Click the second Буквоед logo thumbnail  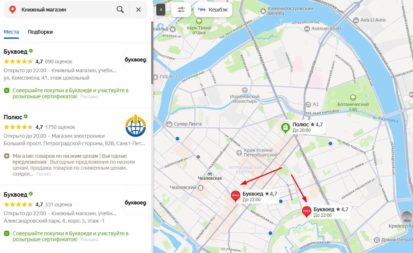(x=135, y=203)
